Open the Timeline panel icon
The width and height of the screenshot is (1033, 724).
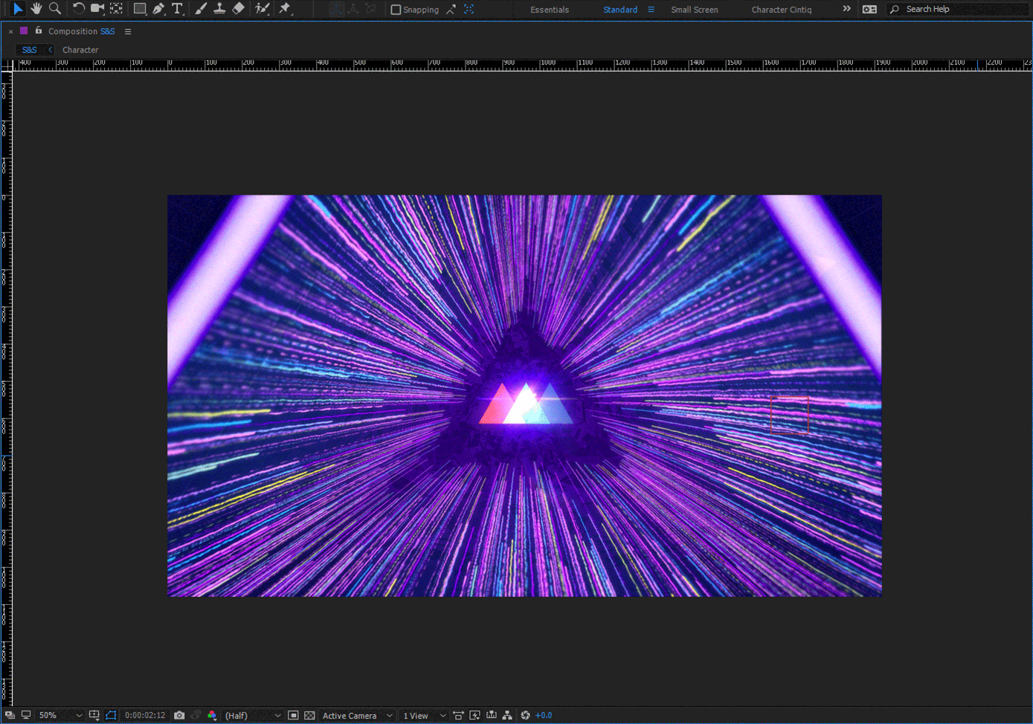[492, 715]
